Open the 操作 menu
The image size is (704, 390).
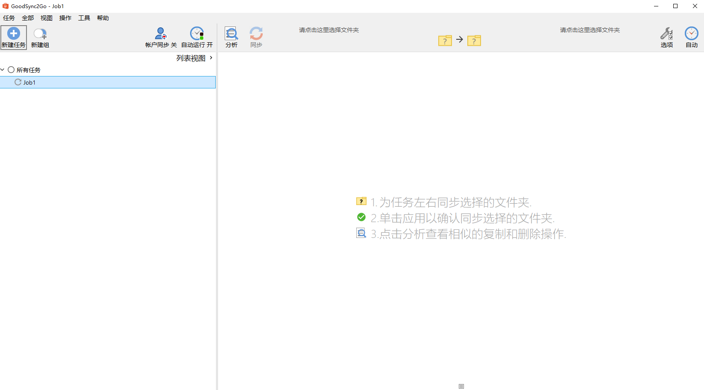click(x=65, y=18)
